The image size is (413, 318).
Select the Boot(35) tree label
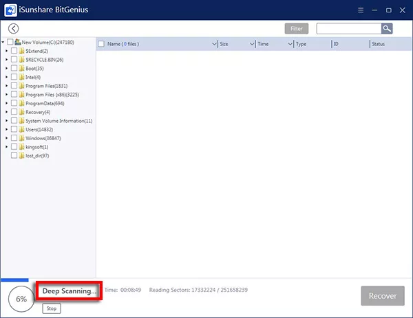pyautogui.click(x=35, y=69)
